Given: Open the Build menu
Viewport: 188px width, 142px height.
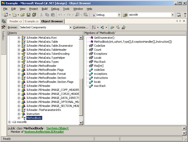Looking at the screenshot, I should point(44,9).
